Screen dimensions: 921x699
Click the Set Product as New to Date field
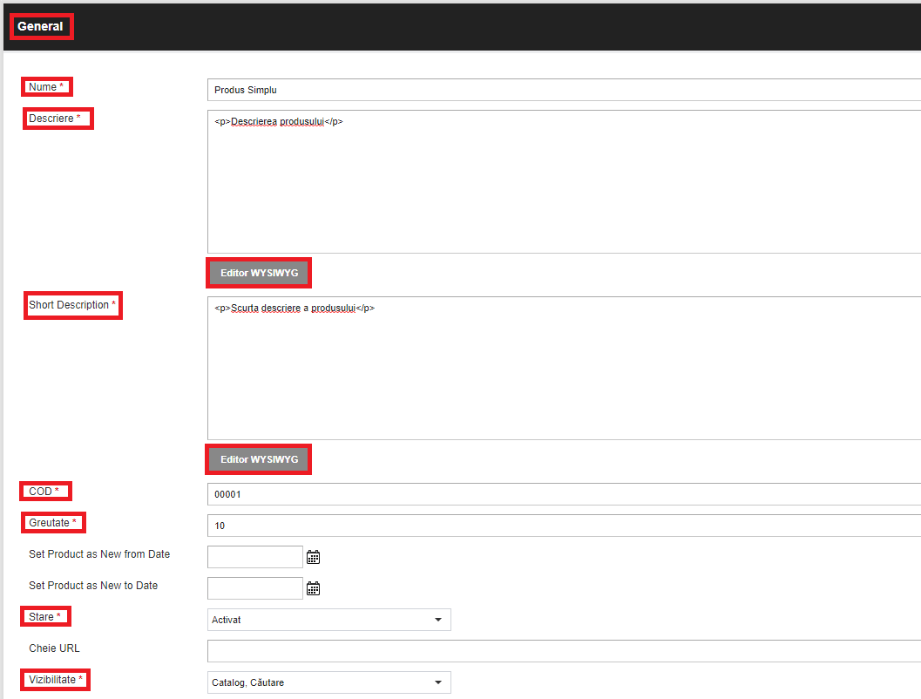[x=255, y=588]
